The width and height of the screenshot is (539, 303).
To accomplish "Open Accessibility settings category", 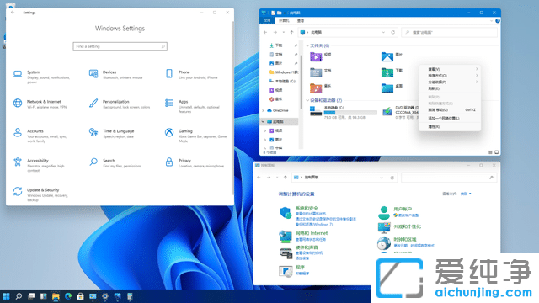I will [x=39, y=165].
